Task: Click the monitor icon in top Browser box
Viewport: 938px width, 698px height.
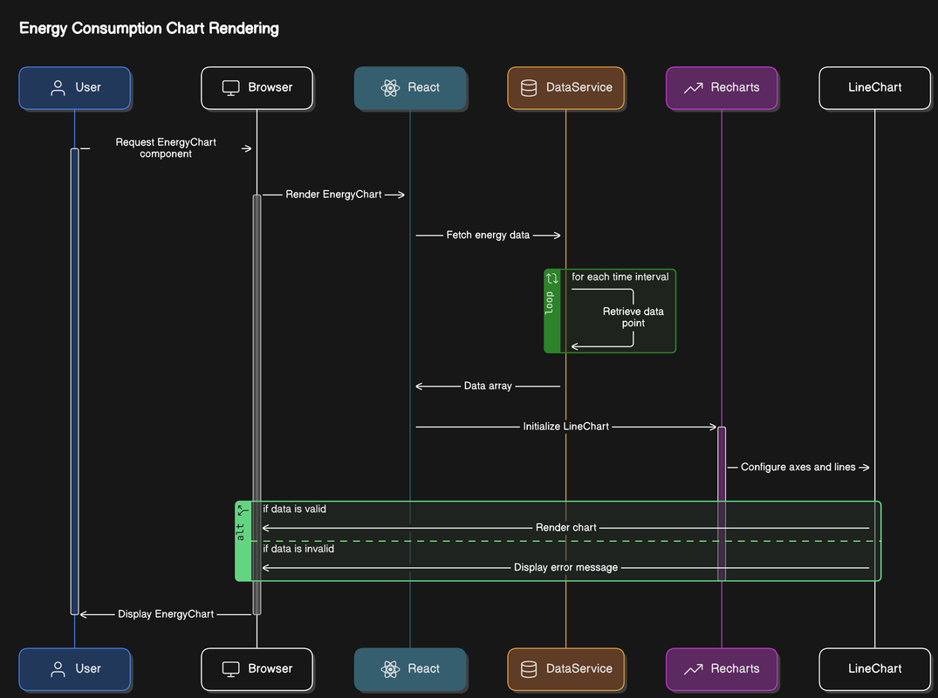Action: click(x=231, y=88)
